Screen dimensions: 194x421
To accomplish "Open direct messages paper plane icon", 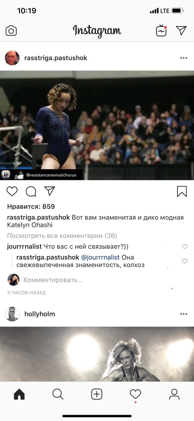I will (x=181, y=31).
